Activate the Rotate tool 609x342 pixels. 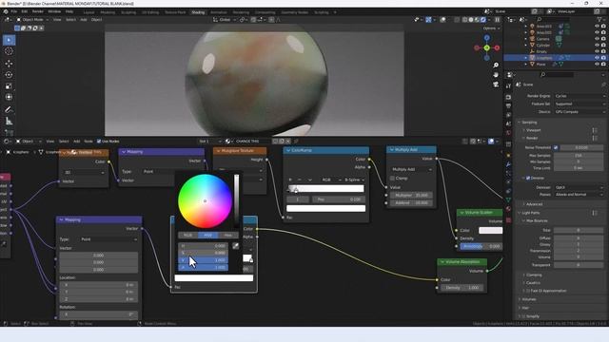coord(9,74)
